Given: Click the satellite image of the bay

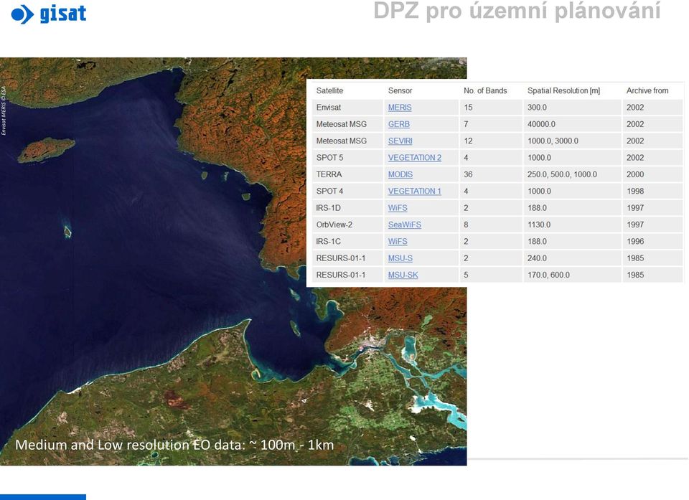Looking at the screenshot, I should click(x=233, y=261).
